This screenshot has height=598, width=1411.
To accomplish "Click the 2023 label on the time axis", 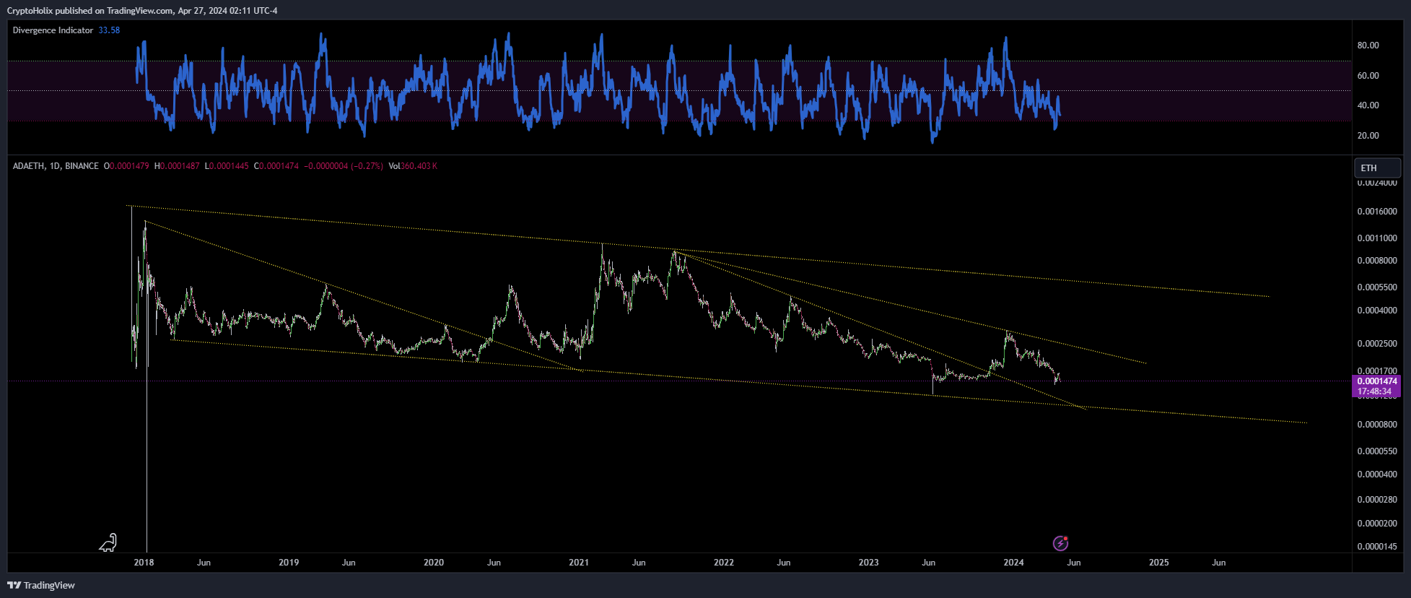I will tap(869, 563).
